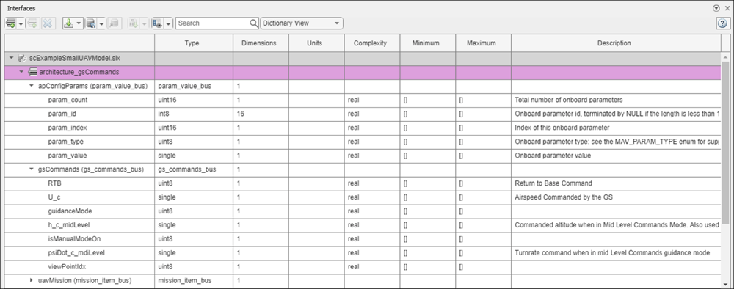Select the param_id element row
The height and width of the screenshot is (289, 734).
363,114
